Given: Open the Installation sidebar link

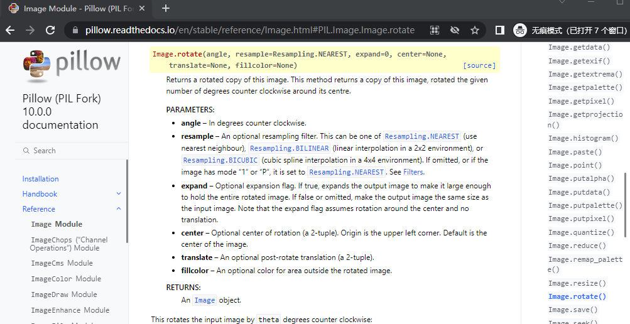Looking at the screenshot, I should click(41, 179).
